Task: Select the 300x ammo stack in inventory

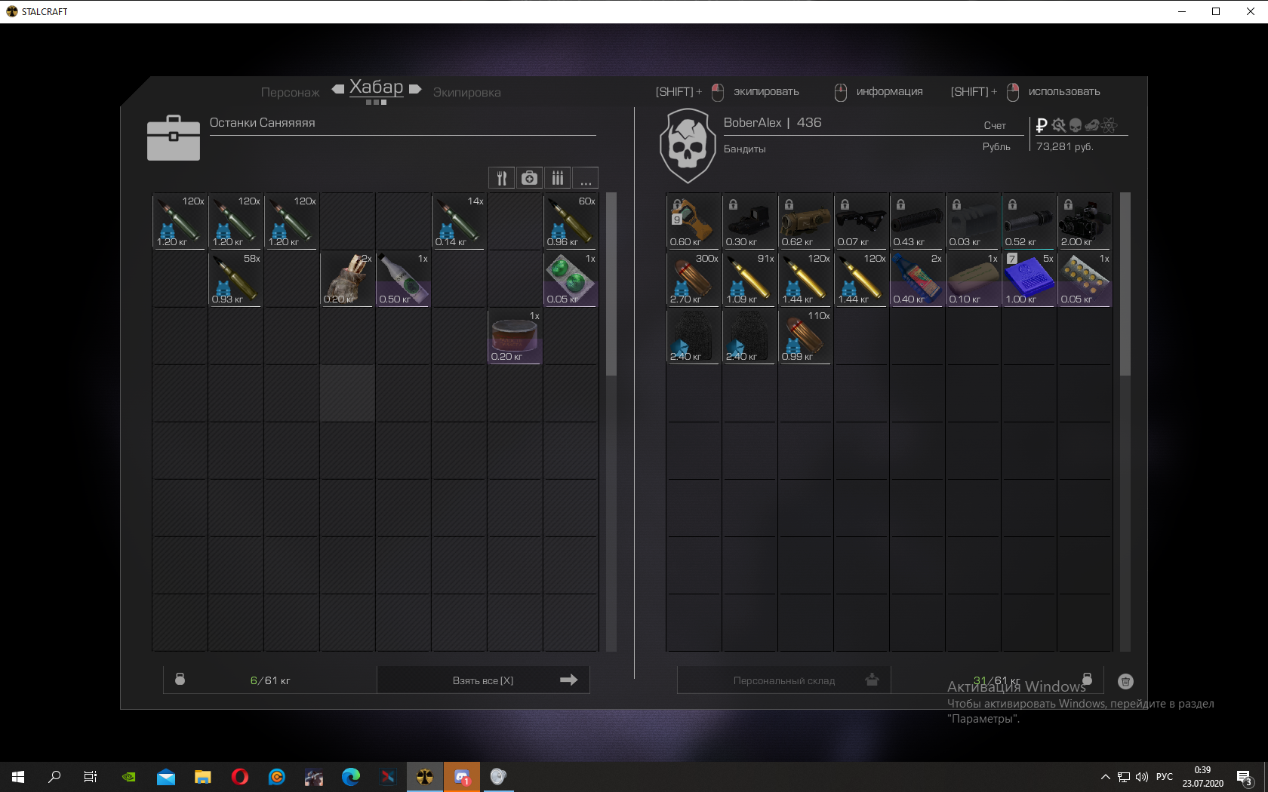Action: 694,278
